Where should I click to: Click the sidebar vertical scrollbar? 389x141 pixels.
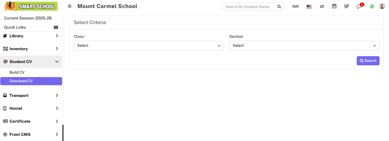63,132
